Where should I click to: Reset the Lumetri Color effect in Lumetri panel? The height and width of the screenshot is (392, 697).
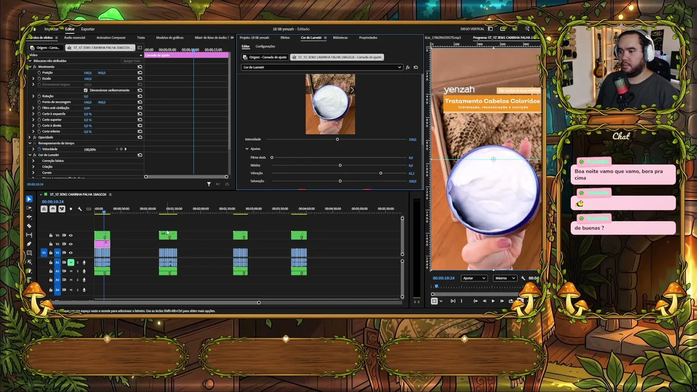pos(416,68)
